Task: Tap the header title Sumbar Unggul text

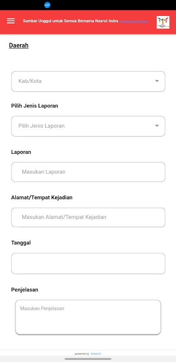Action: pyautogui.click(x=71, y=21)
